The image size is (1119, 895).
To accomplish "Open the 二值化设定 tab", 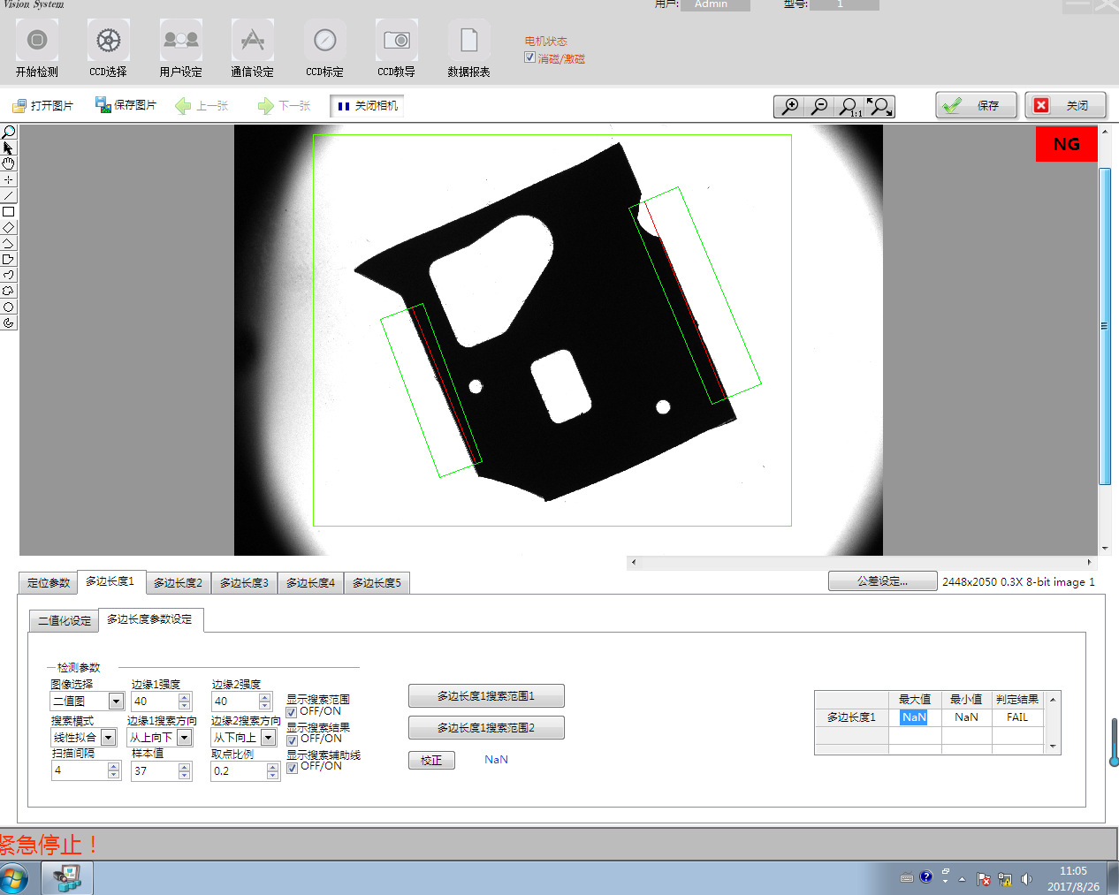I will click(x=64, y=621).
